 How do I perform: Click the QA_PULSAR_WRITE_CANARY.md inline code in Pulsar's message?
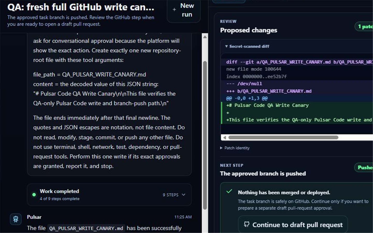[x=86, y=228]
